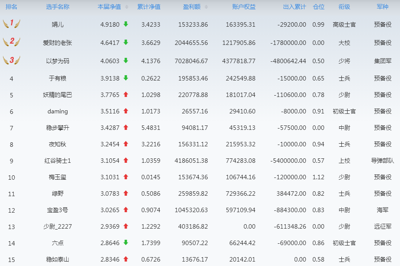The height and width of the screenshot is (266, 400).
Task: Click profit amount 7028046.67
Action: tap(191, 61)
